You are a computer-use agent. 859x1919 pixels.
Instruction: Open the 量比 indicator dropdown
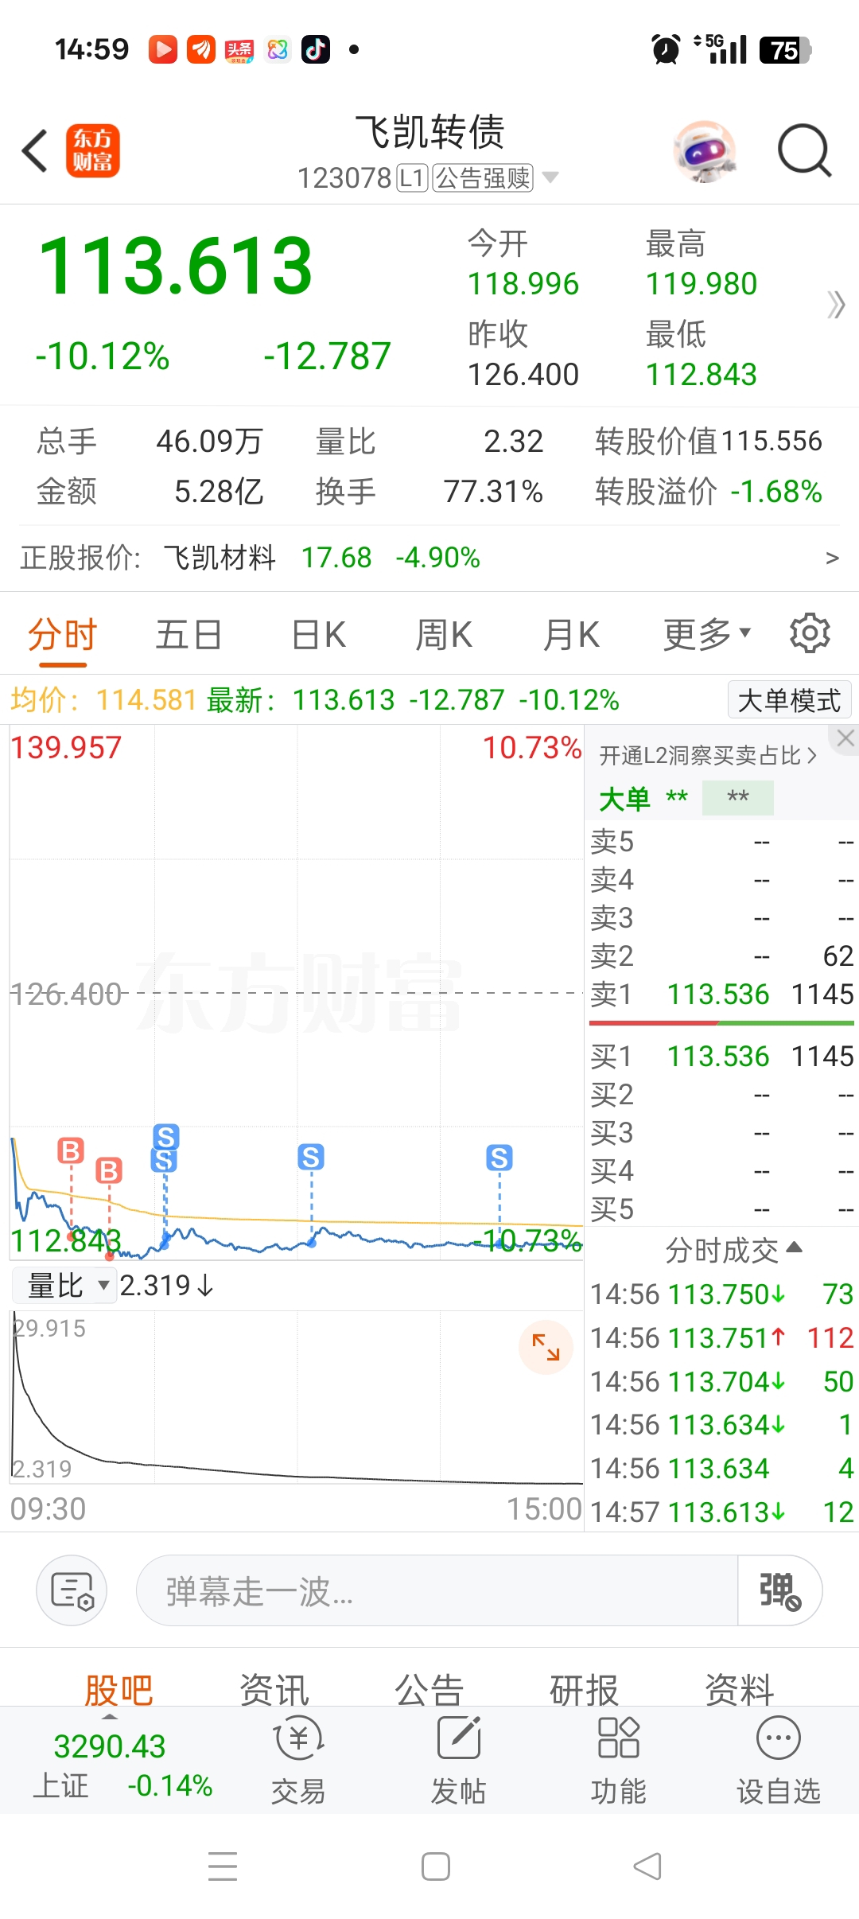66,1285
